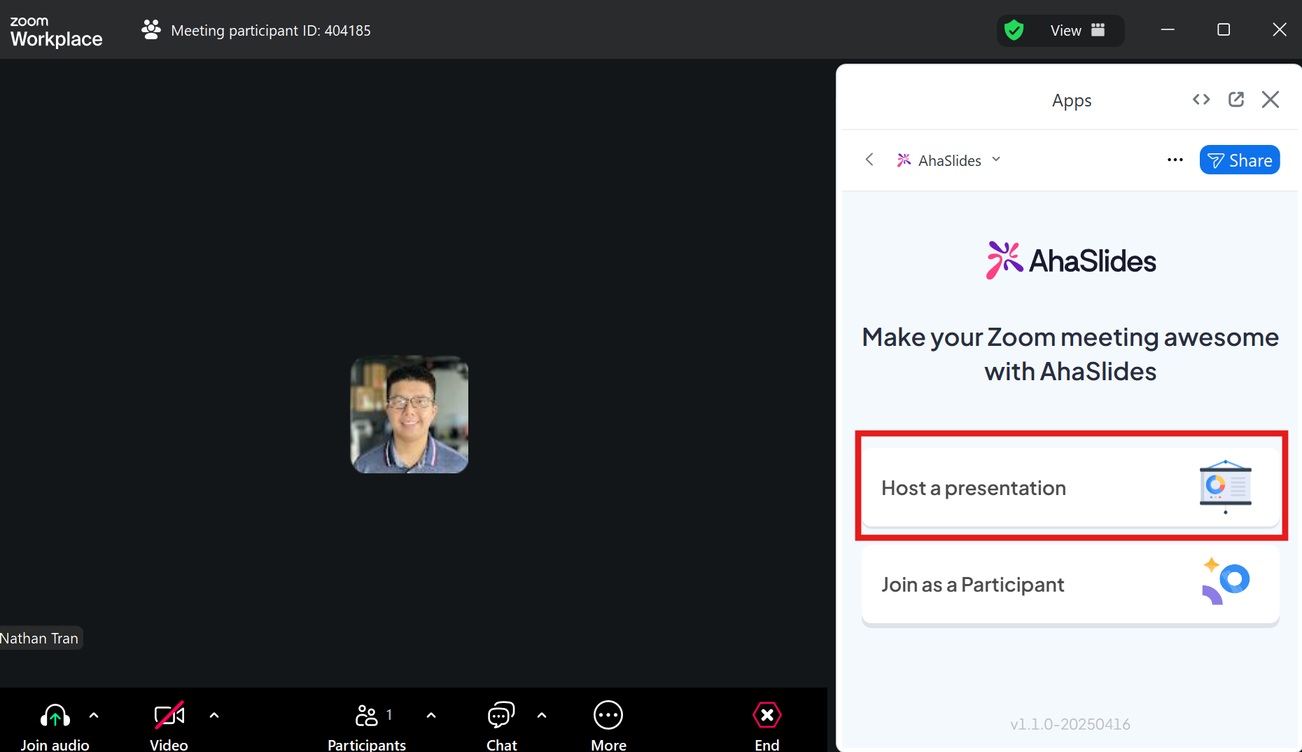Screen dimensions: 1302x752
Task: Click the End meeting button
Action: click(766, 716)
